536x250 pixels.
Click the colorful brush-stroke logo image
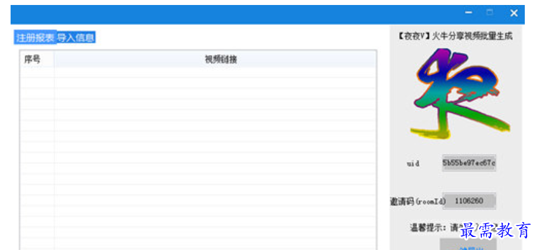(x=459, y=94)
